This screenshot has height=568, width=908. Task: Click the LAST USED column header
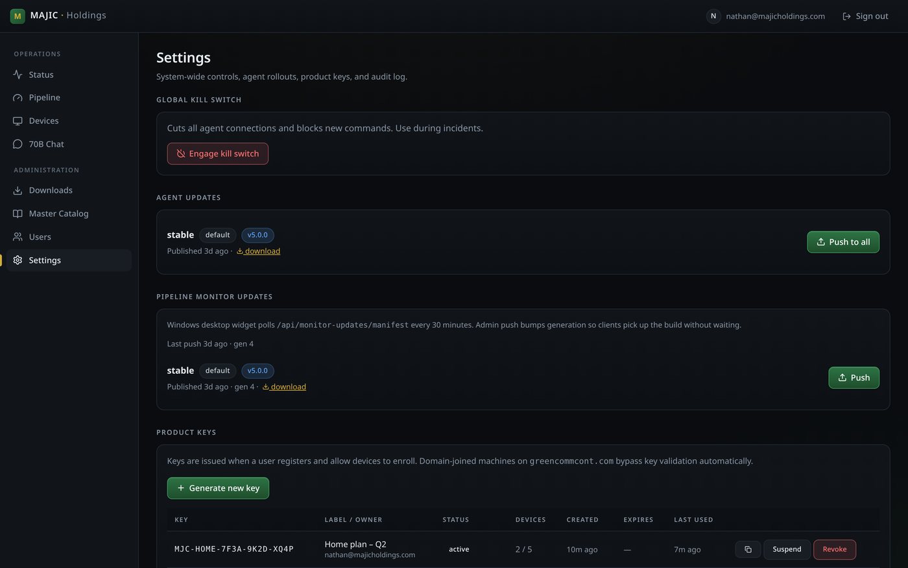tap(693, 520)
